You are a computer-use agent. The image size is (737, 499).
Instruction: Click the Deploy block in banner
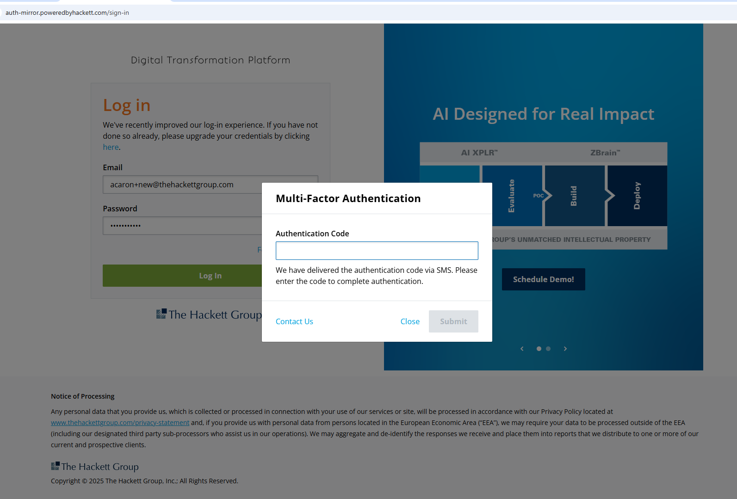(x=637, y=196)
